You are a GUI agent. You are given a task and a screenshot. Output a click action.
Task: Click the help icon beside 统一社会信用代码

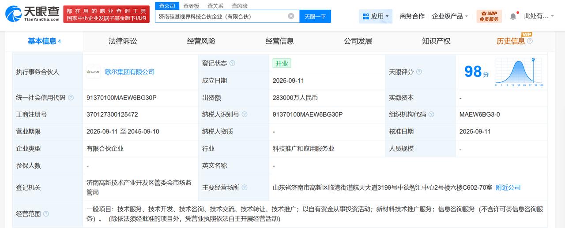click(x=71, y=98)
